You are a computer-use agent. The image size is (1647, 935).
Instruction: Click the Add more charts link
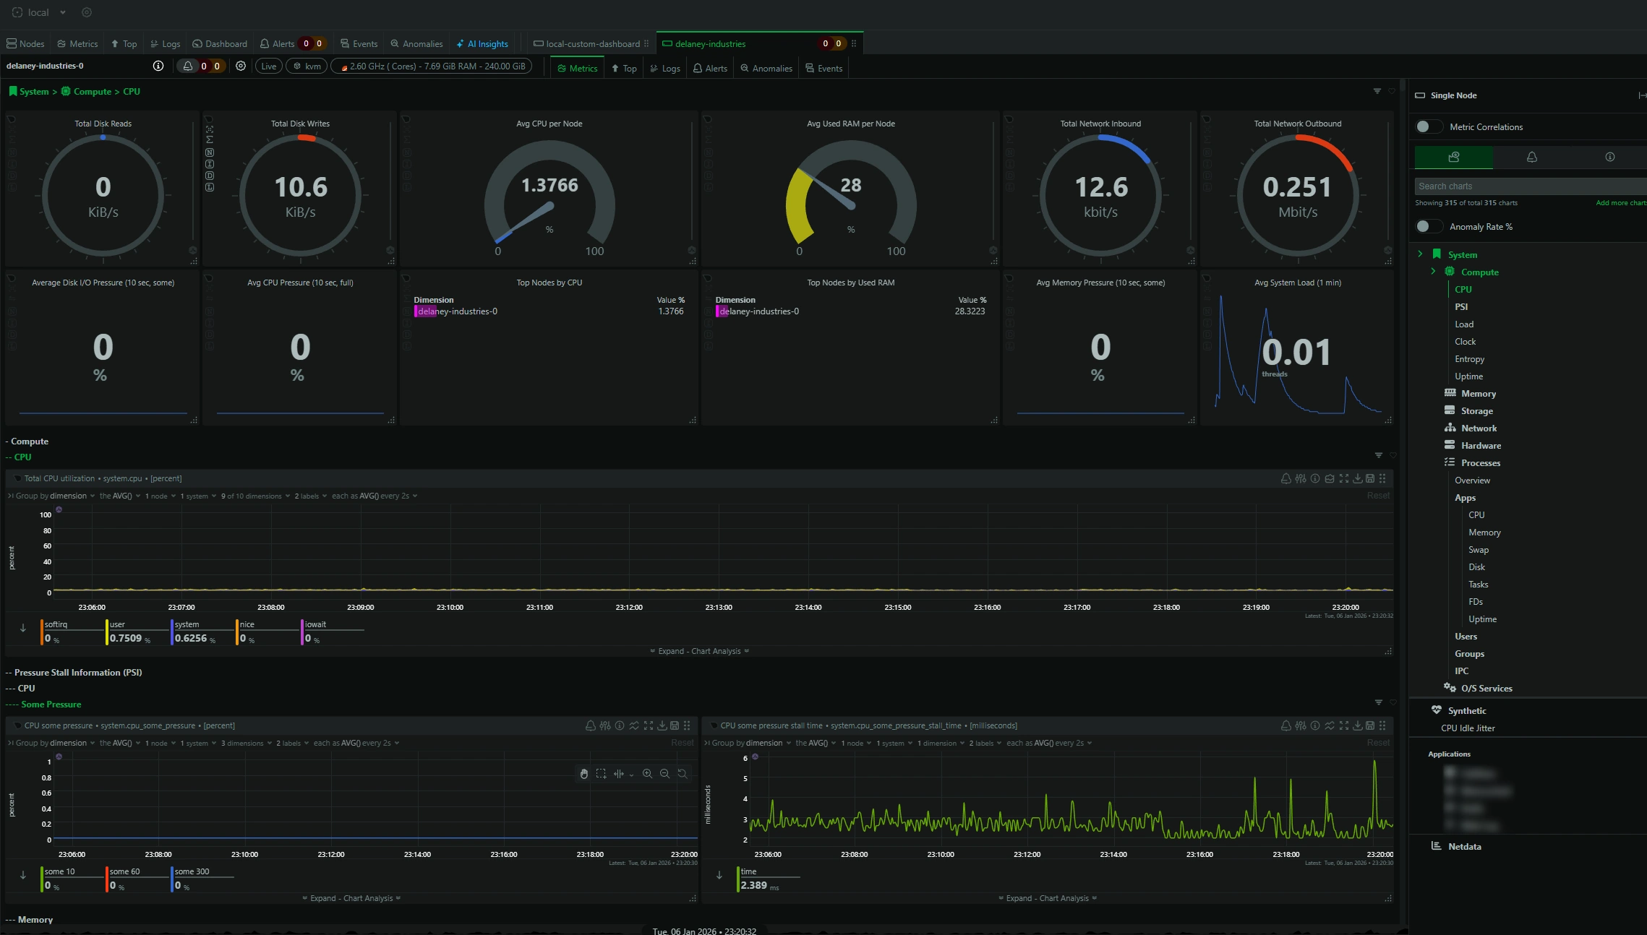point(1621,203)
